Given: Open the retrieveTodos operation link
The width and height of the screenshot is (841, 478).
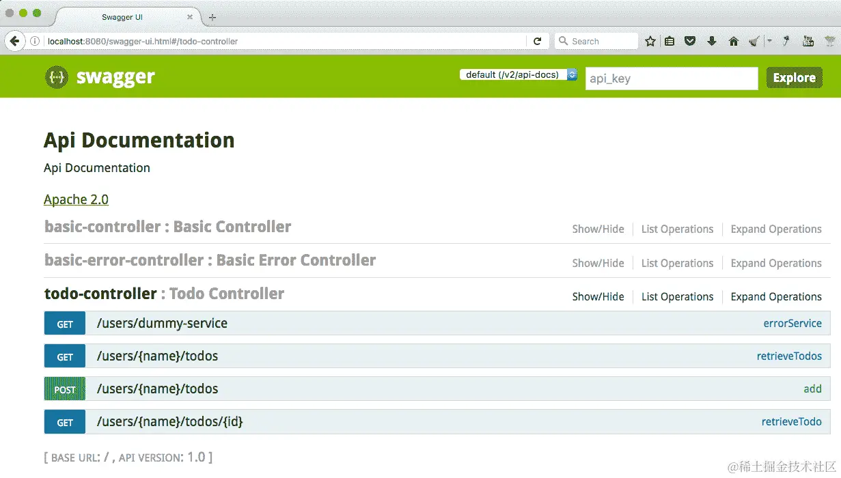Looking at the screenshot, I should coord(789,356).
